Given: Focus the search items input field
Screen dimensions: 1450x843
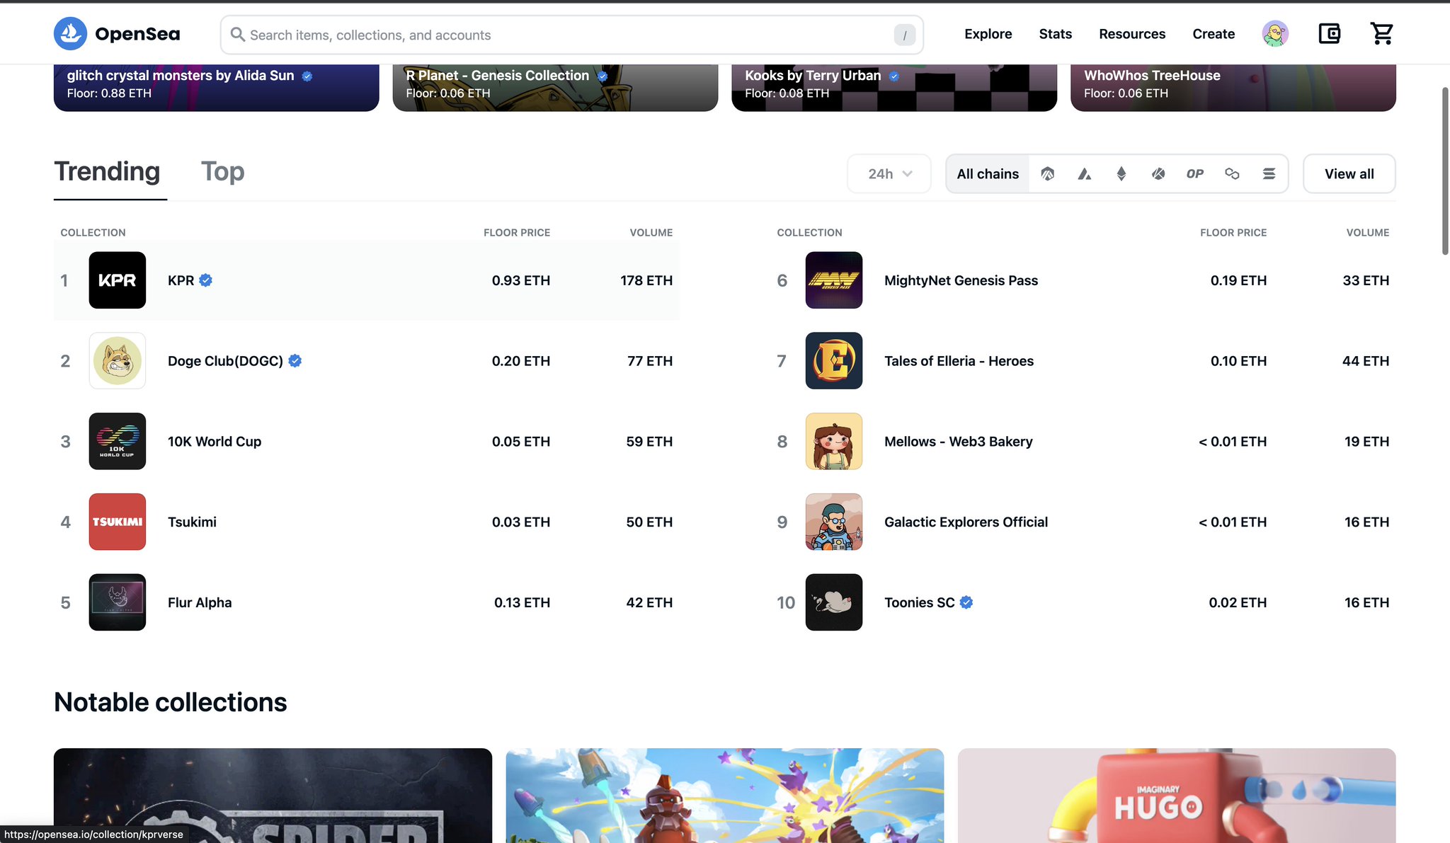Looking at the screenshot, I should tap(566, 35).
